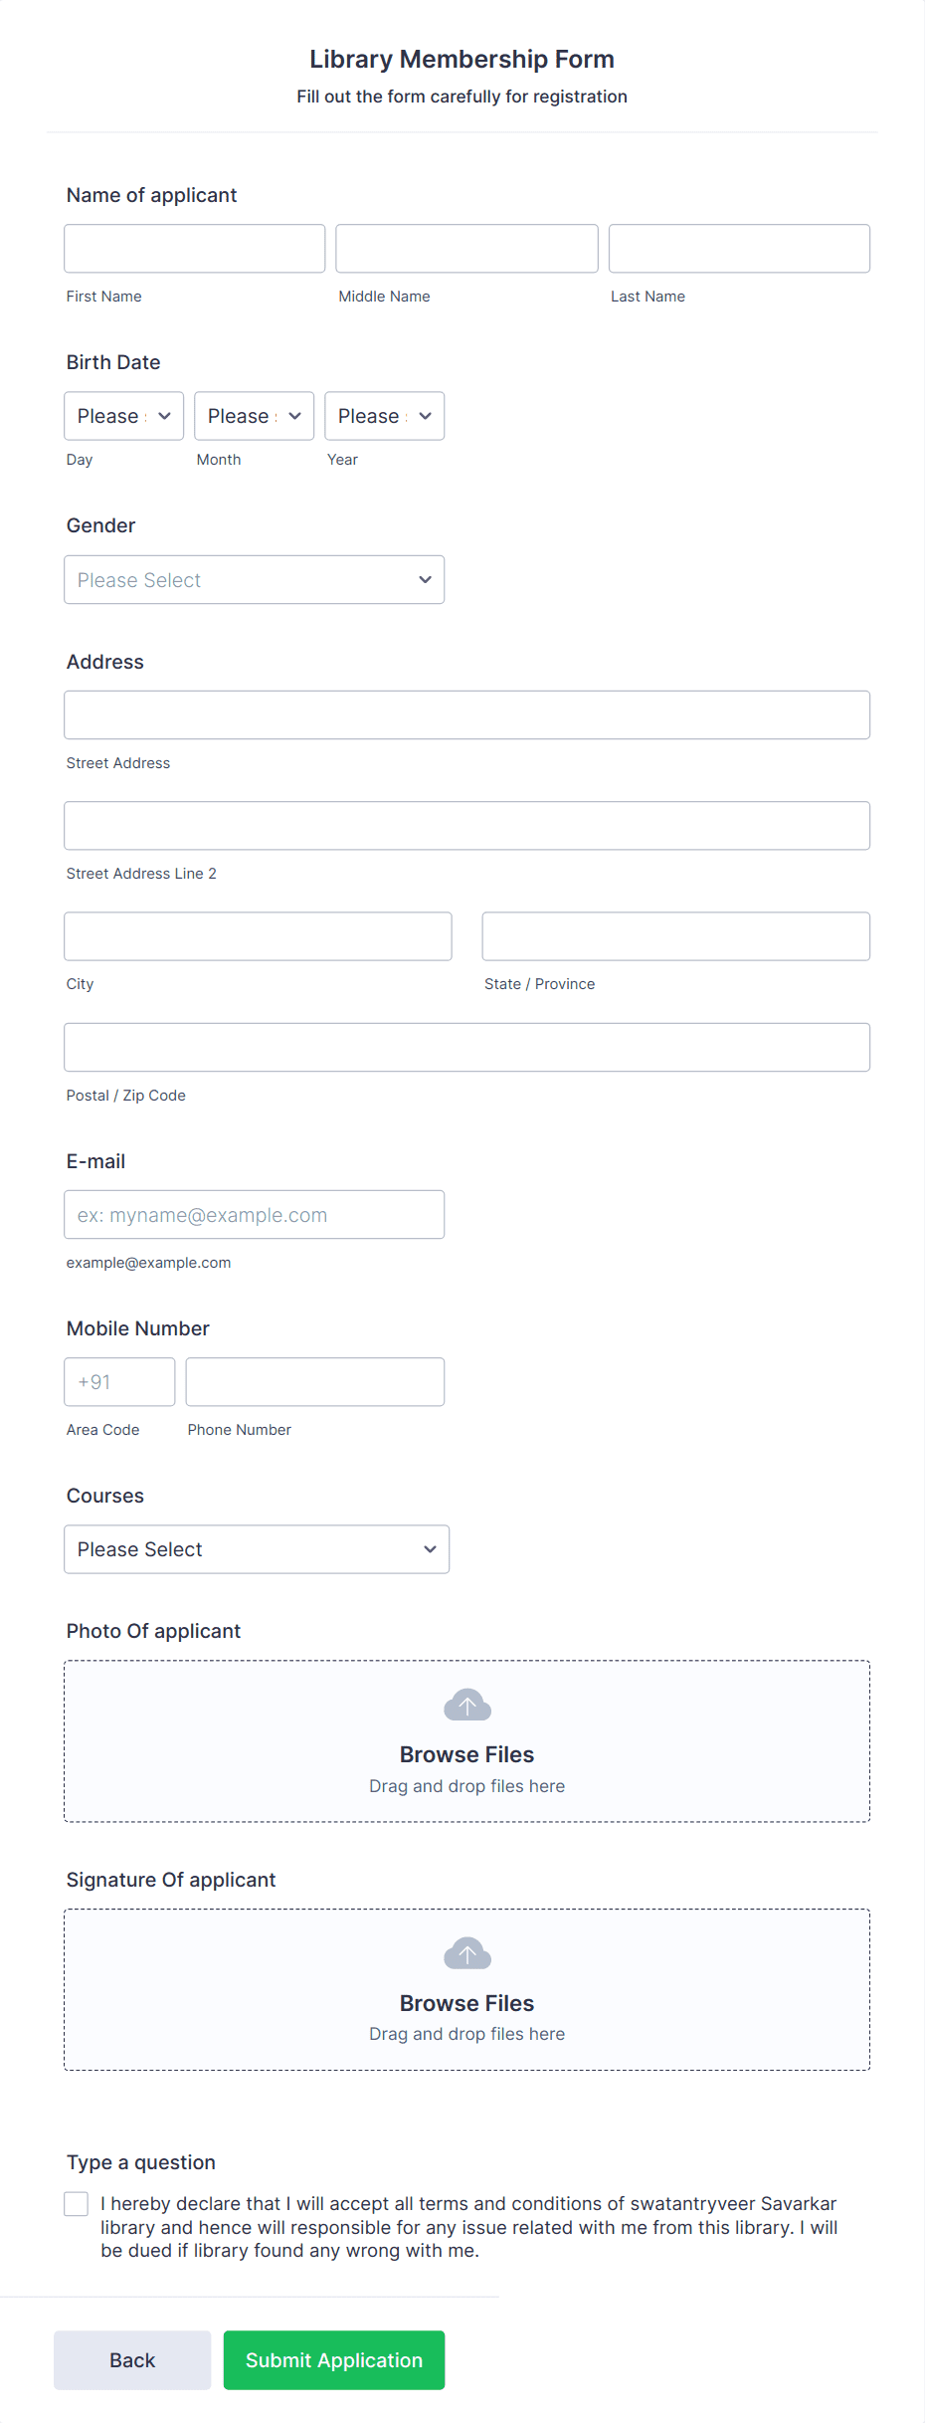Image resolution: width=925 pixels, height=2423 pixels.
Task: Click the upload cloud icon for signature
Action: 466,1953
